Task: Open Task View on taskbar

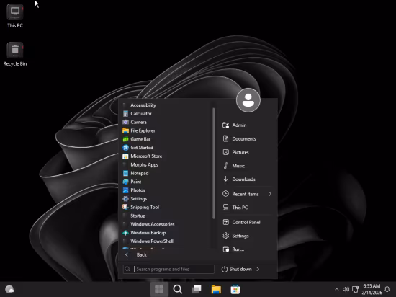Action: (197, 289)
